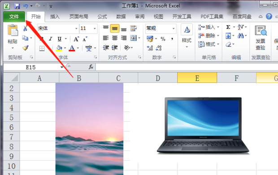Expand the 粘贴 paste options arrow

[x=13, y=48]
